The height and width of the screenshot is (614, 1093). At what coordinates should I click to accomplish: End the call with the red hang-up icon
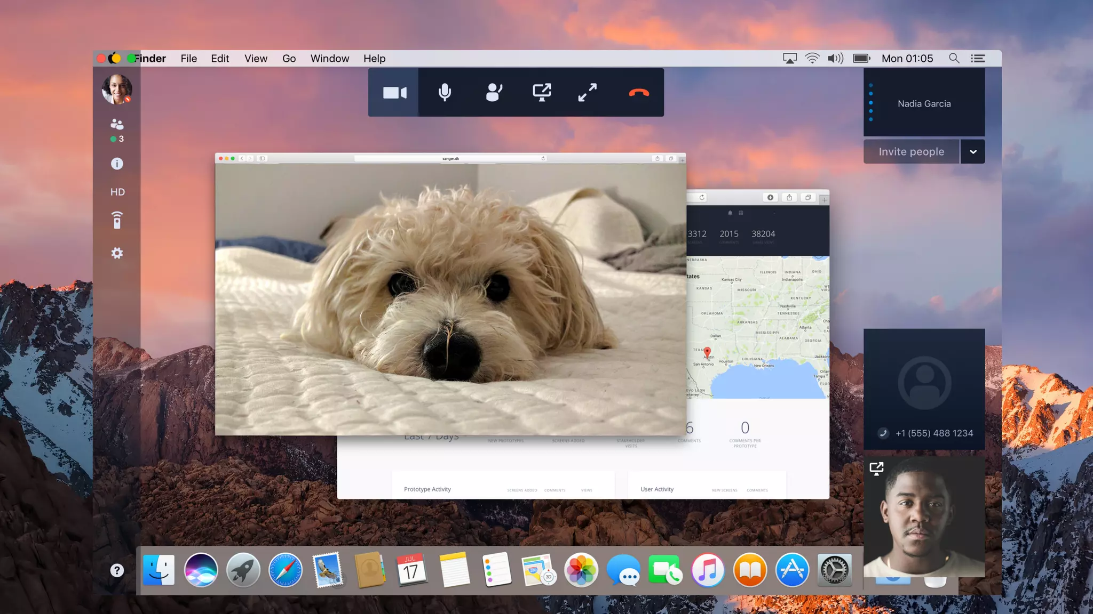[638, 93]
